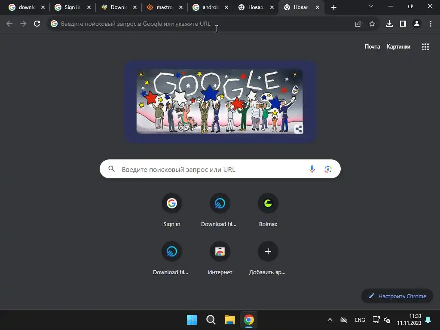440x330 pixels.
Task: Close the 'mastro' tab
Action: coord(181,8)
